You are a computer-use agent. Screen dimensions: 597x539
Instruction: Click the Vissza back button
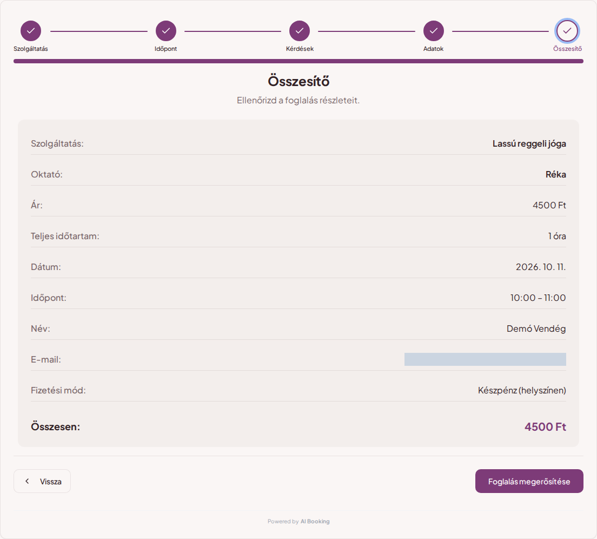pyautogui.click(x=42, y=481)
